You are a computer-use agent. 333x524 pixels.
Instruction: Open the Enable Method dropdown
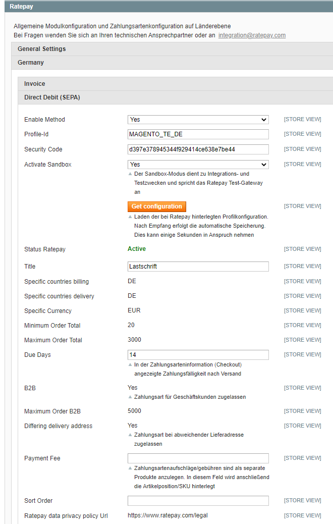tap(198, 120)
